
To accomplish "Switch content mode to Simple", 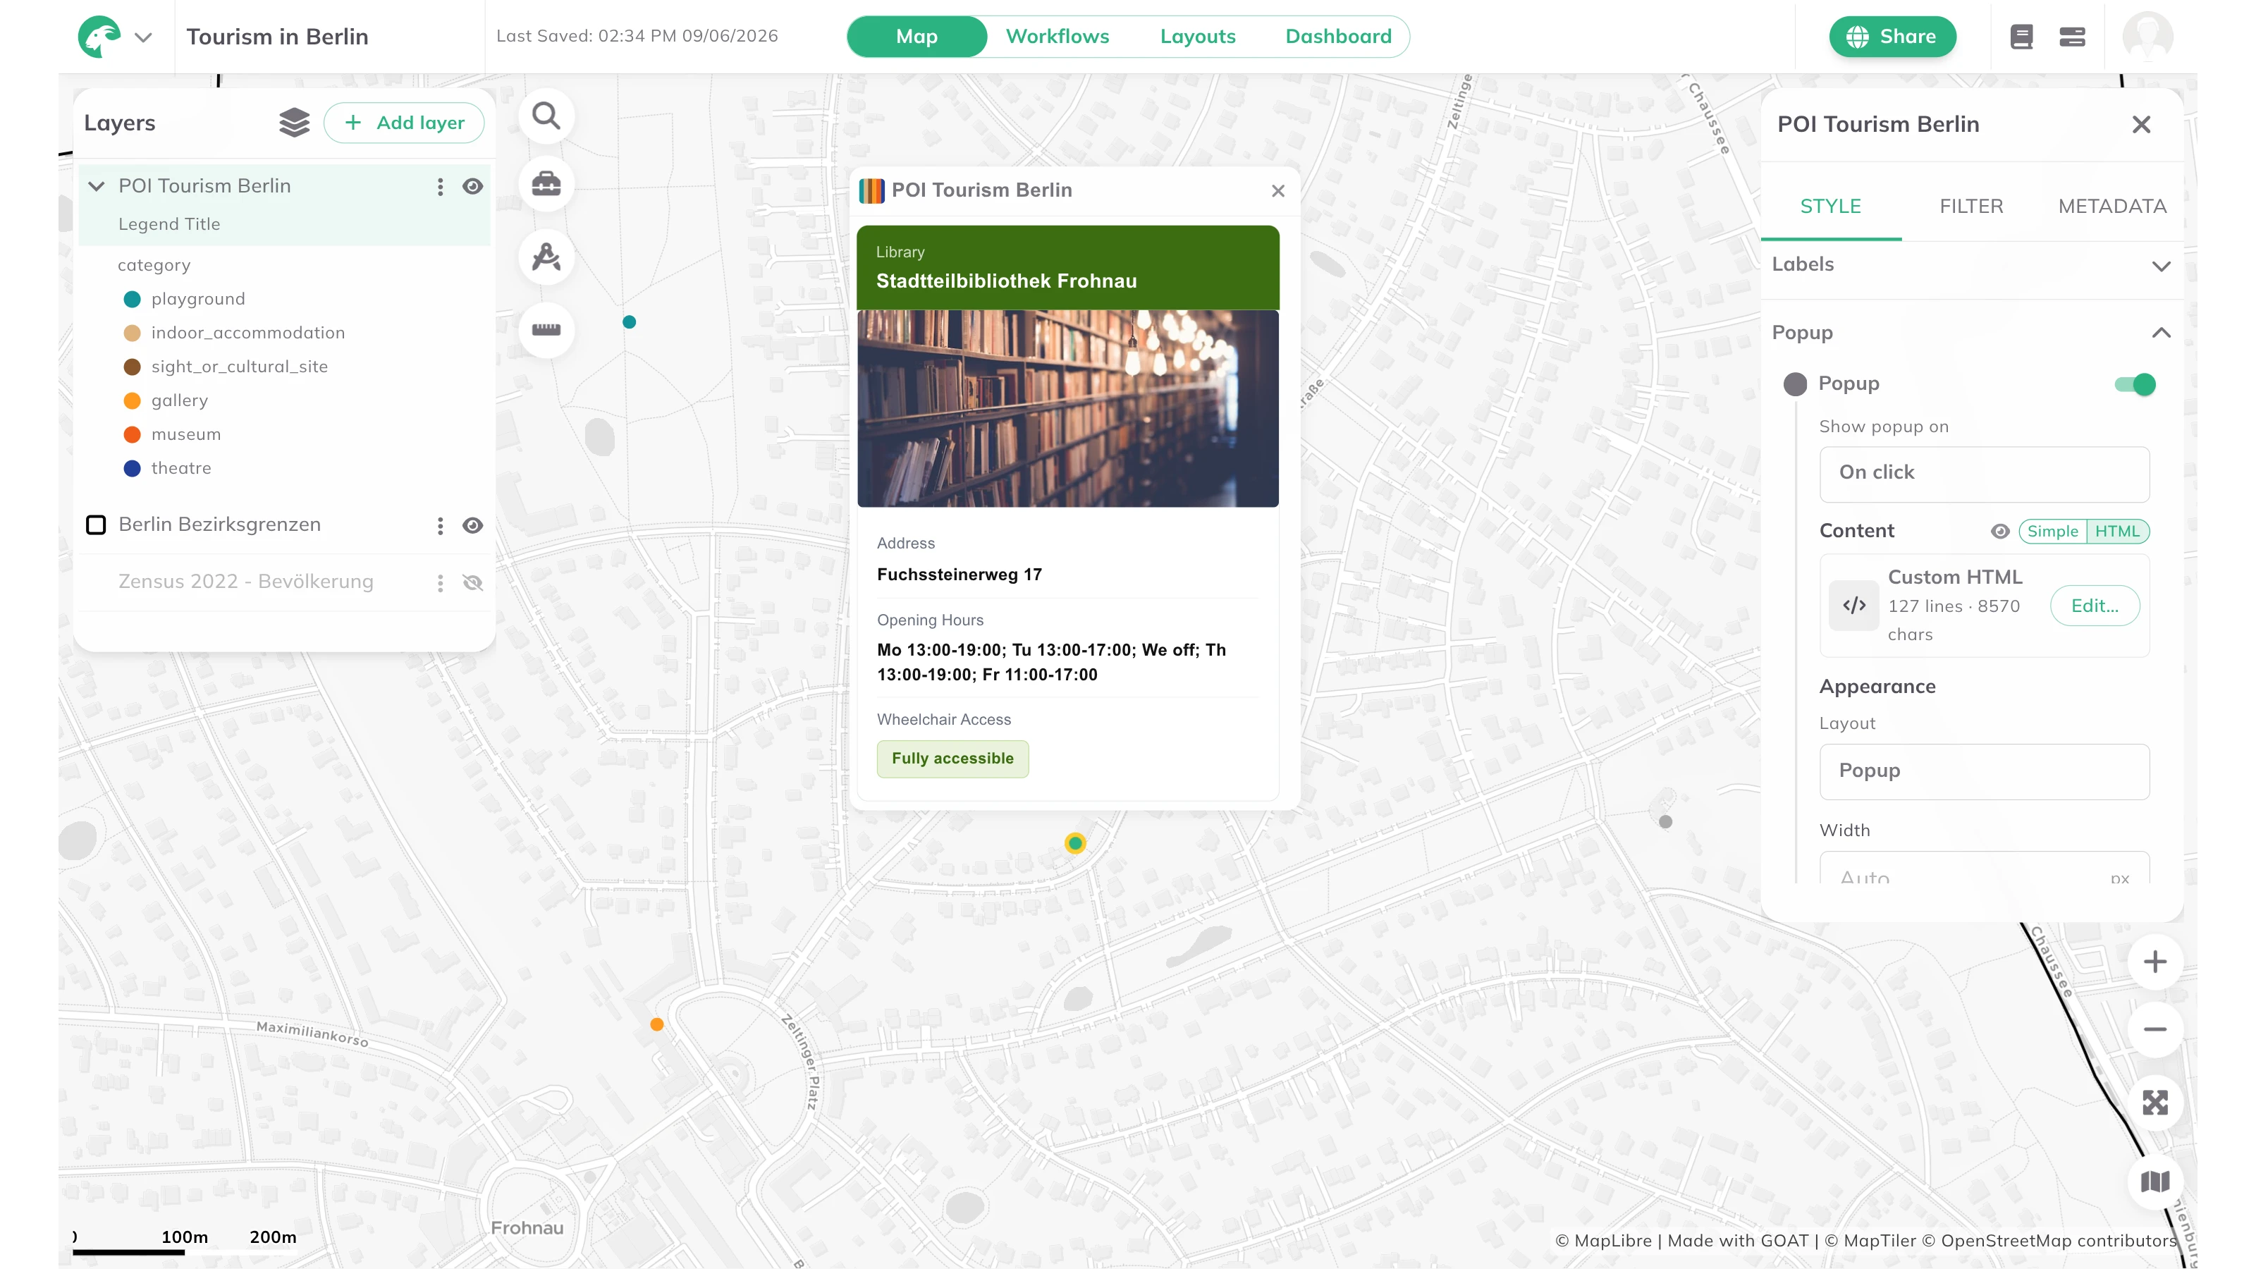I will (x=2053, y=531).
